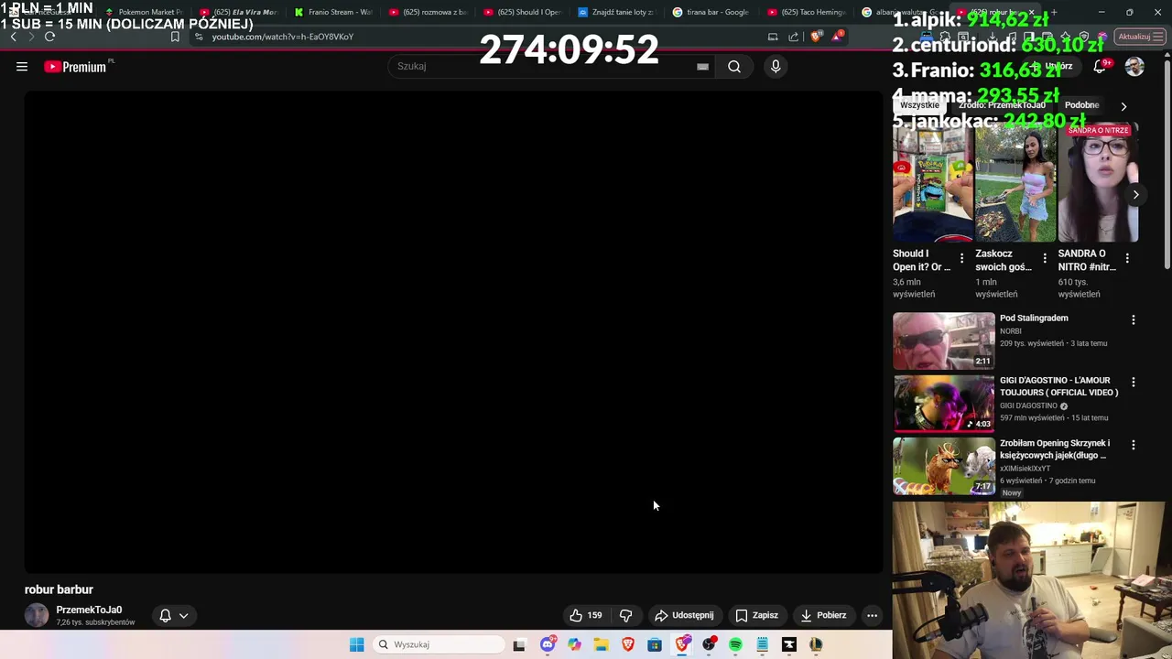Click the browser address bar URL
This screenshot has width=1172, height=659.
point(283,37)
